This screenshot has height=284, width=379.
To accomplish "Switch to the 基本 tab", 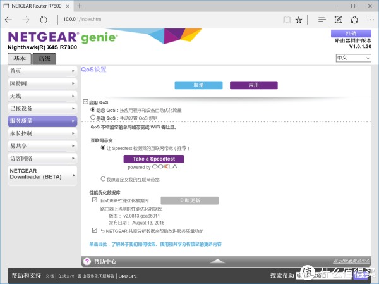I will (x=19, y=58).
